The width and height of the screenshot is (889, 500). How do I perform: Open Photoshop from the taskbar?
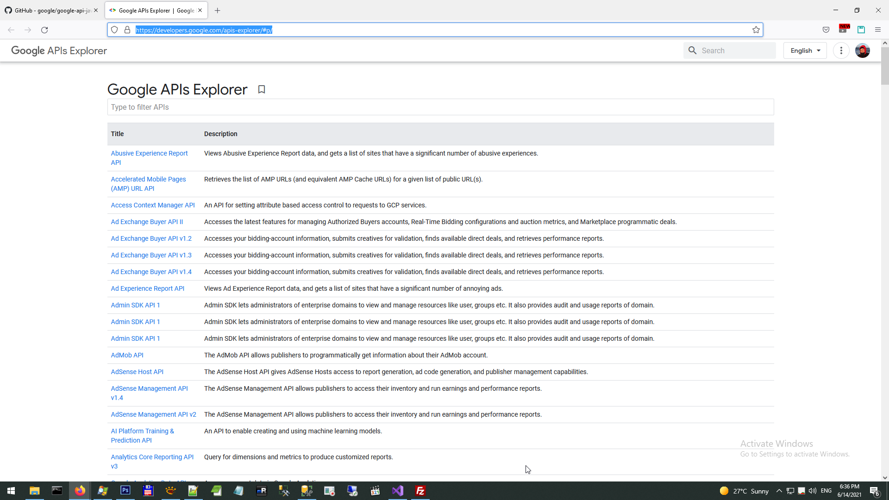125,491
